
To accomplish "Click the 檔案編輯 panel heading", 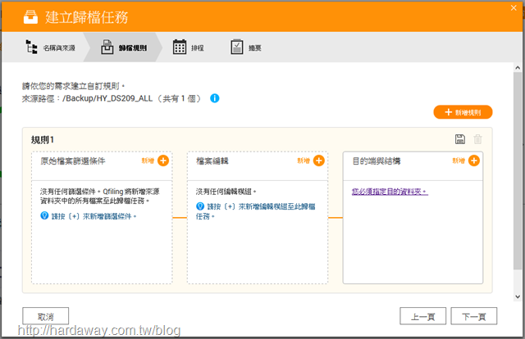I will pos(212,161).
